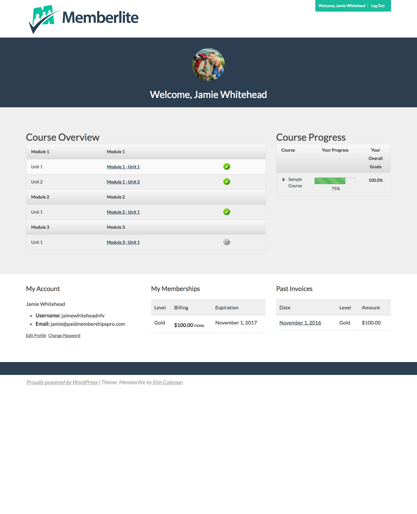Image resolution: width=417 pixels, height=514 pixels.
Task: Click Jamie Whitehead's profile avatar
Action: [208, 65]
